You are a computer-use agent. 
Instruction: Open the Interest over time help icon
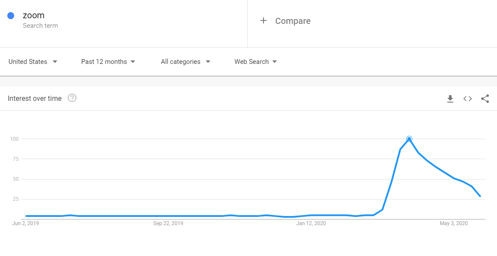click(72, 98)
